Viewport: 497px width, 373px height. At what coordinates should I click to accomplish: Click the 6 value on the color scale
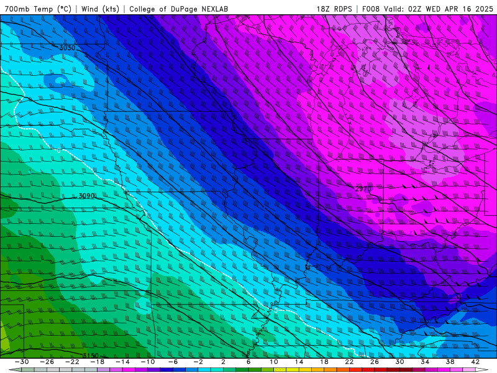[248, 362]
